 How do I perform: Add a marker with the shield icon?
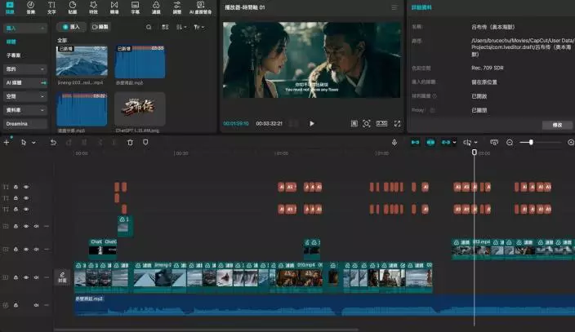pos(145,143)
